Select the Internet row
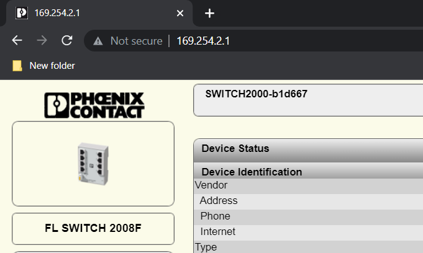423x253 pixels. click(309, 232)
